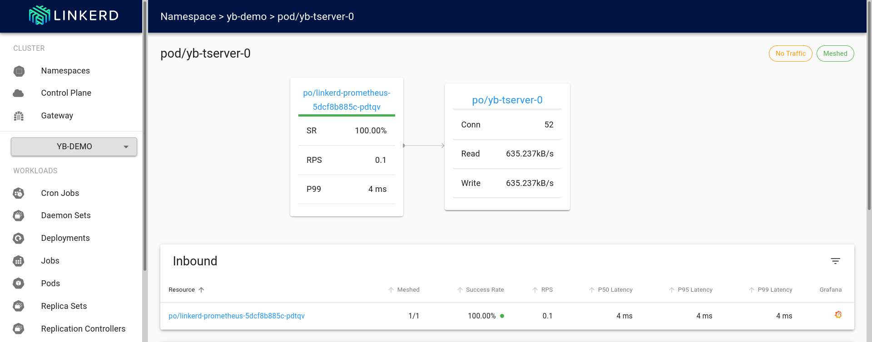The height and width of the screenshot is (342, 872).
Task: Sort Inbound table by P99 Latency
Action: click(x=770, y=290)
